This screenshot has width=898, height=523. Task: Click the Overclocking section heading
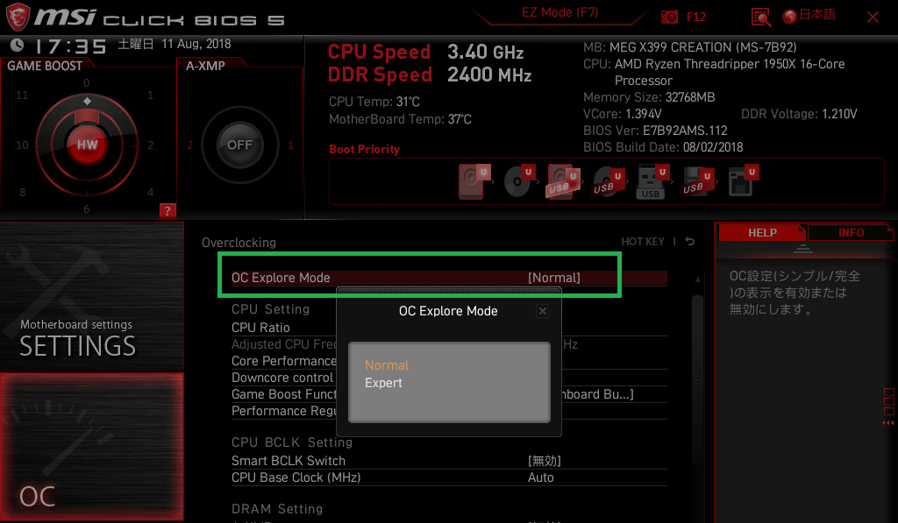coord(239,243)
